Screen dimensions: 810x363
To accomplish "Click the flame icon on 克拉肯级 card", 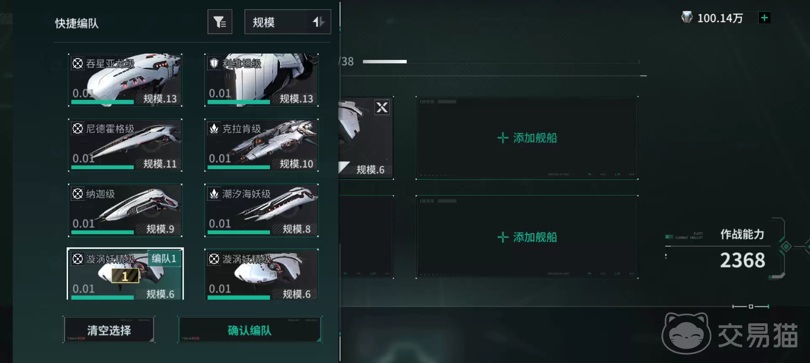I will 214,128.
